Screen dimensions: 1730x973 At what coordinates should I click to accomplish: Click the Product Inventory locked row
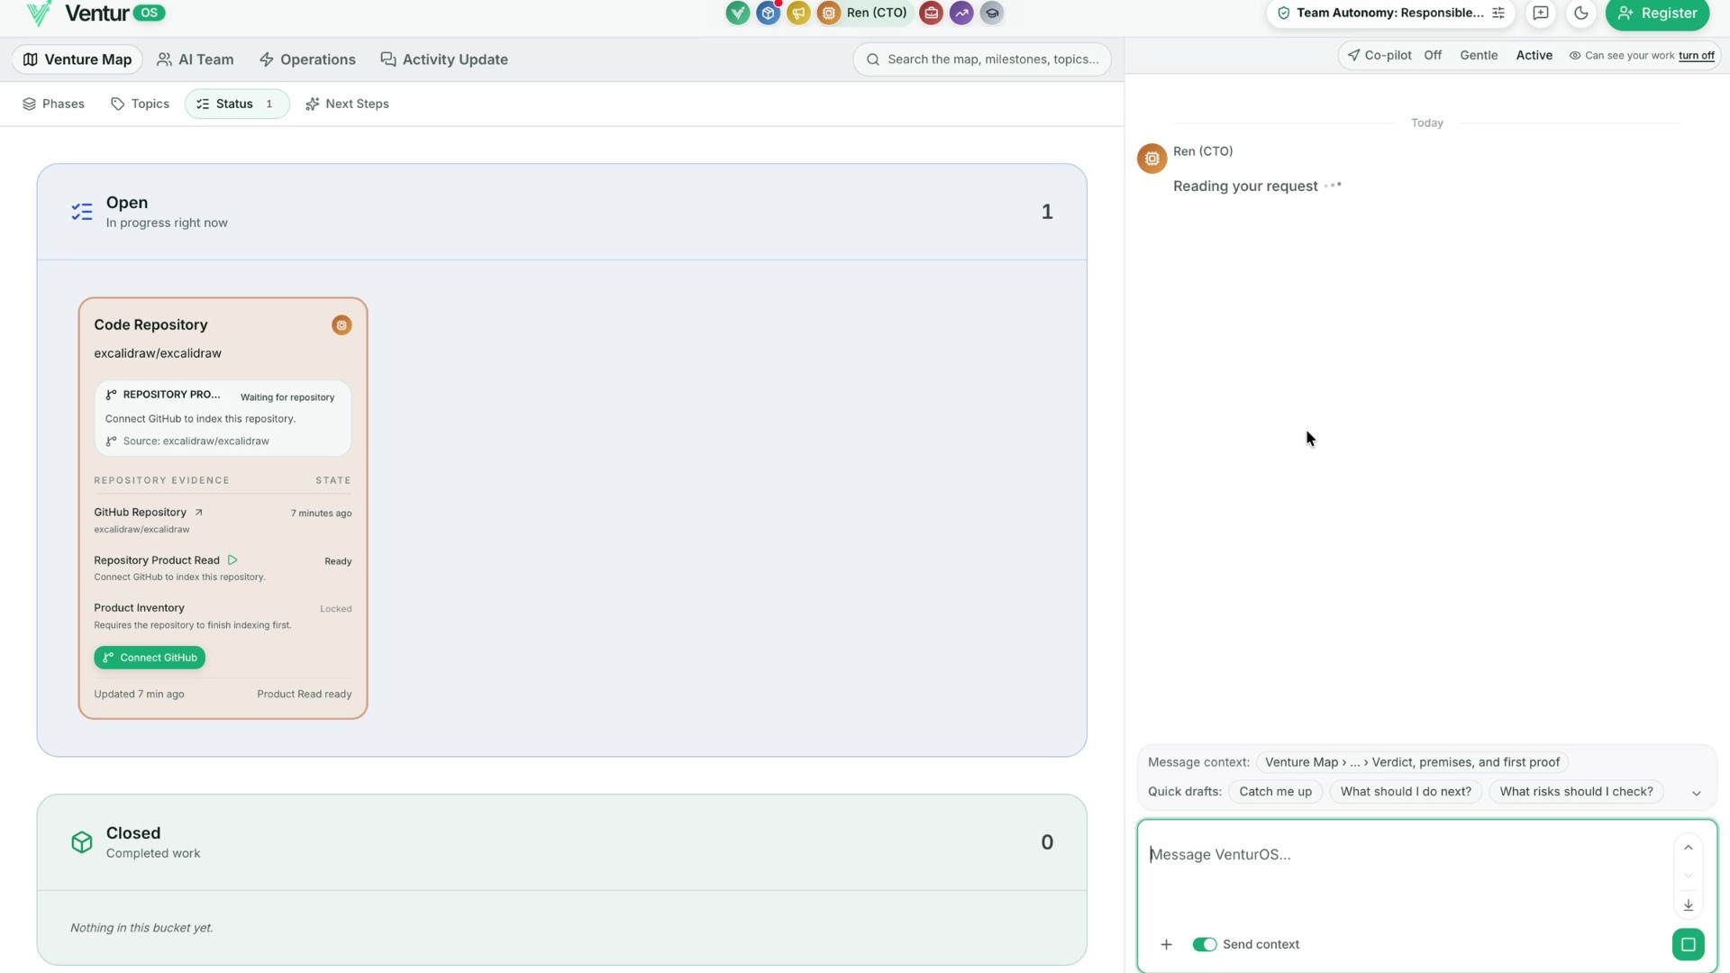coord(223,616)
